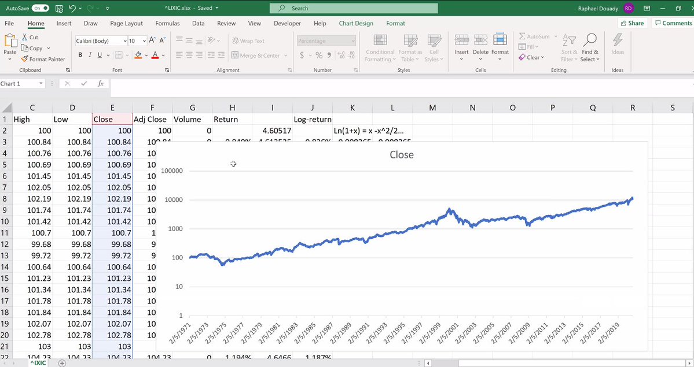Click the Insert cells icon

462,40
